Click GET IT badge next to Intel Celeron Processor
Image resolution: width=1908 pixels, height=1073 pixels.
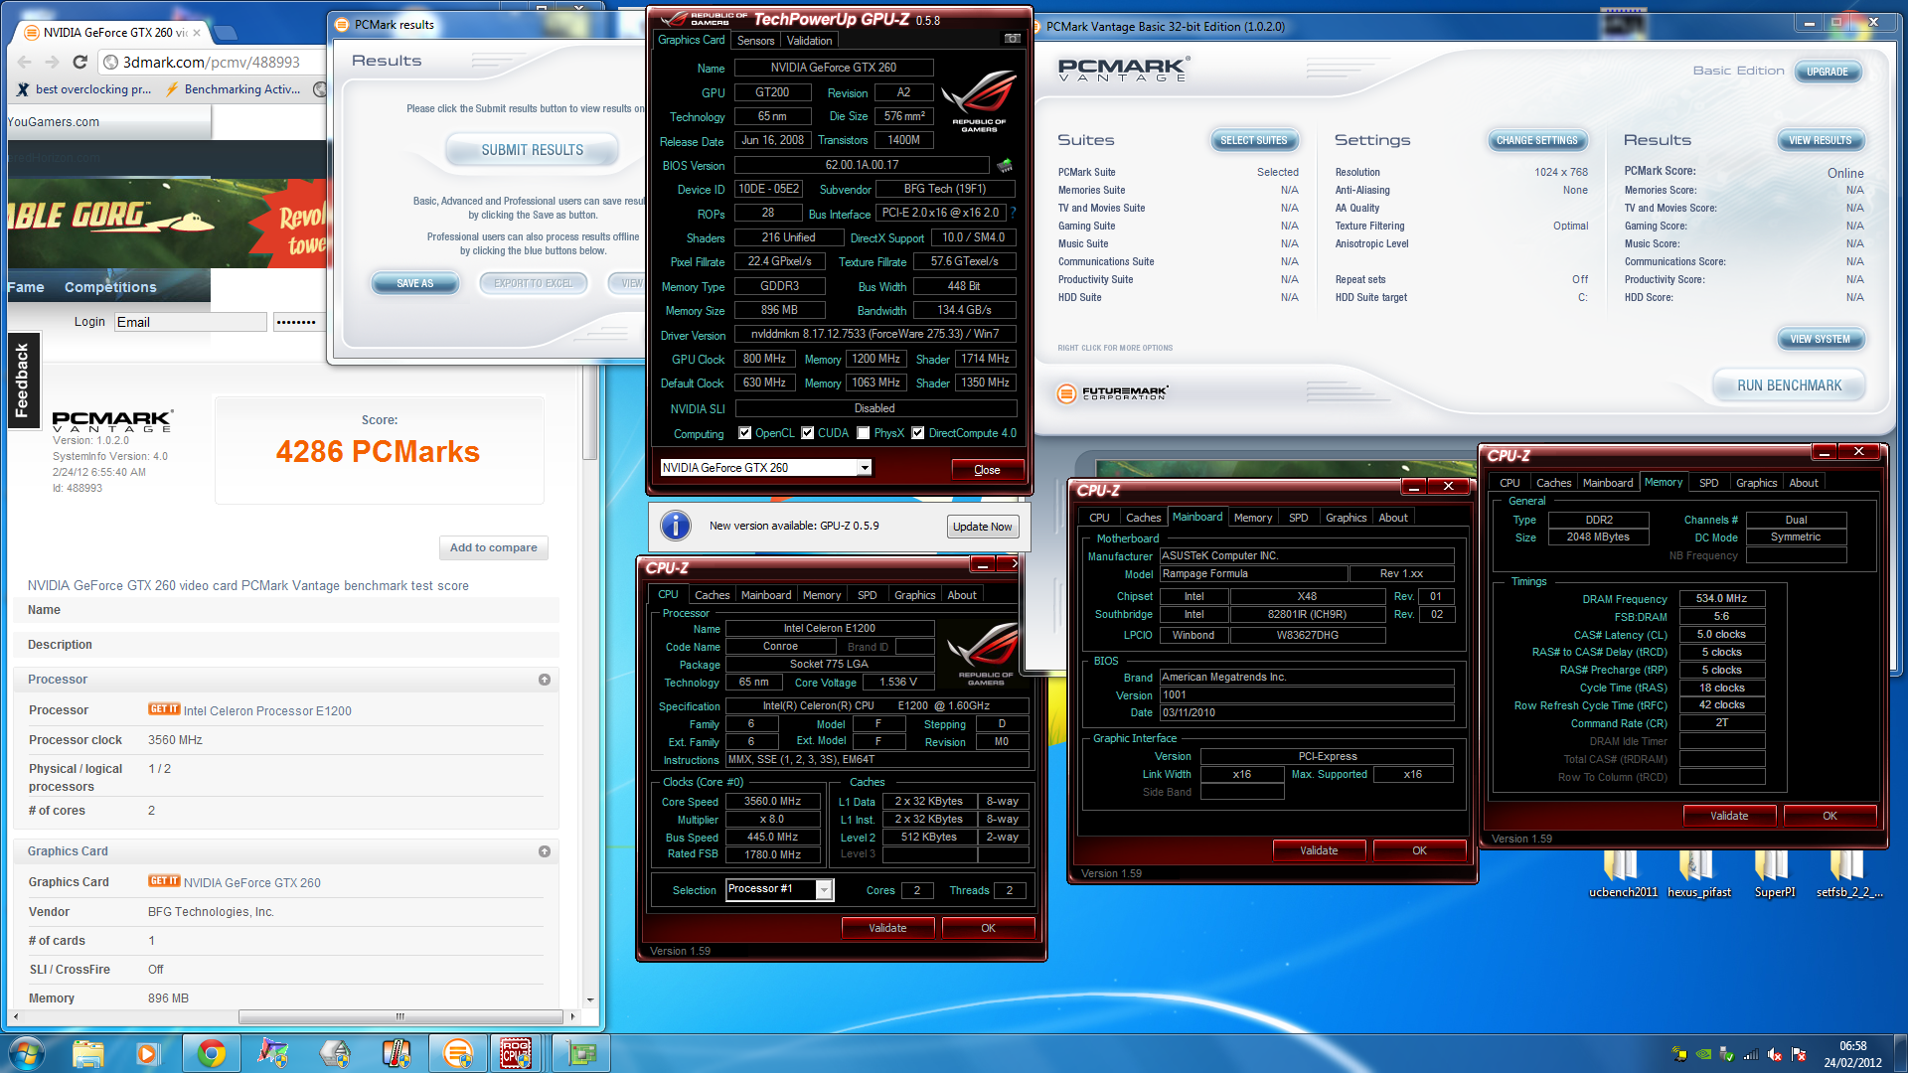[164, 709]
